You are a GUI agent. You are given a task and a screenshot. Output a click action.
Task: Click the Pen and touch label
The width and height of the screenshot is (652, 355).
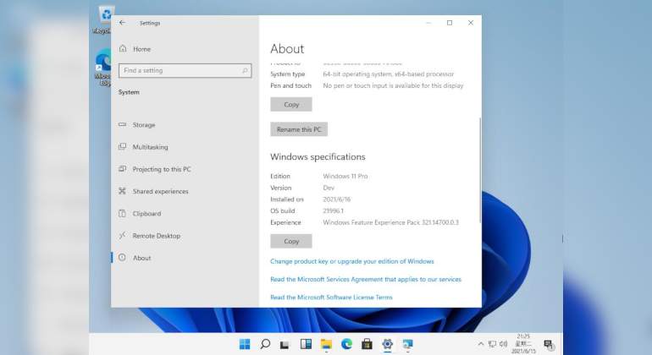point(290,85)
